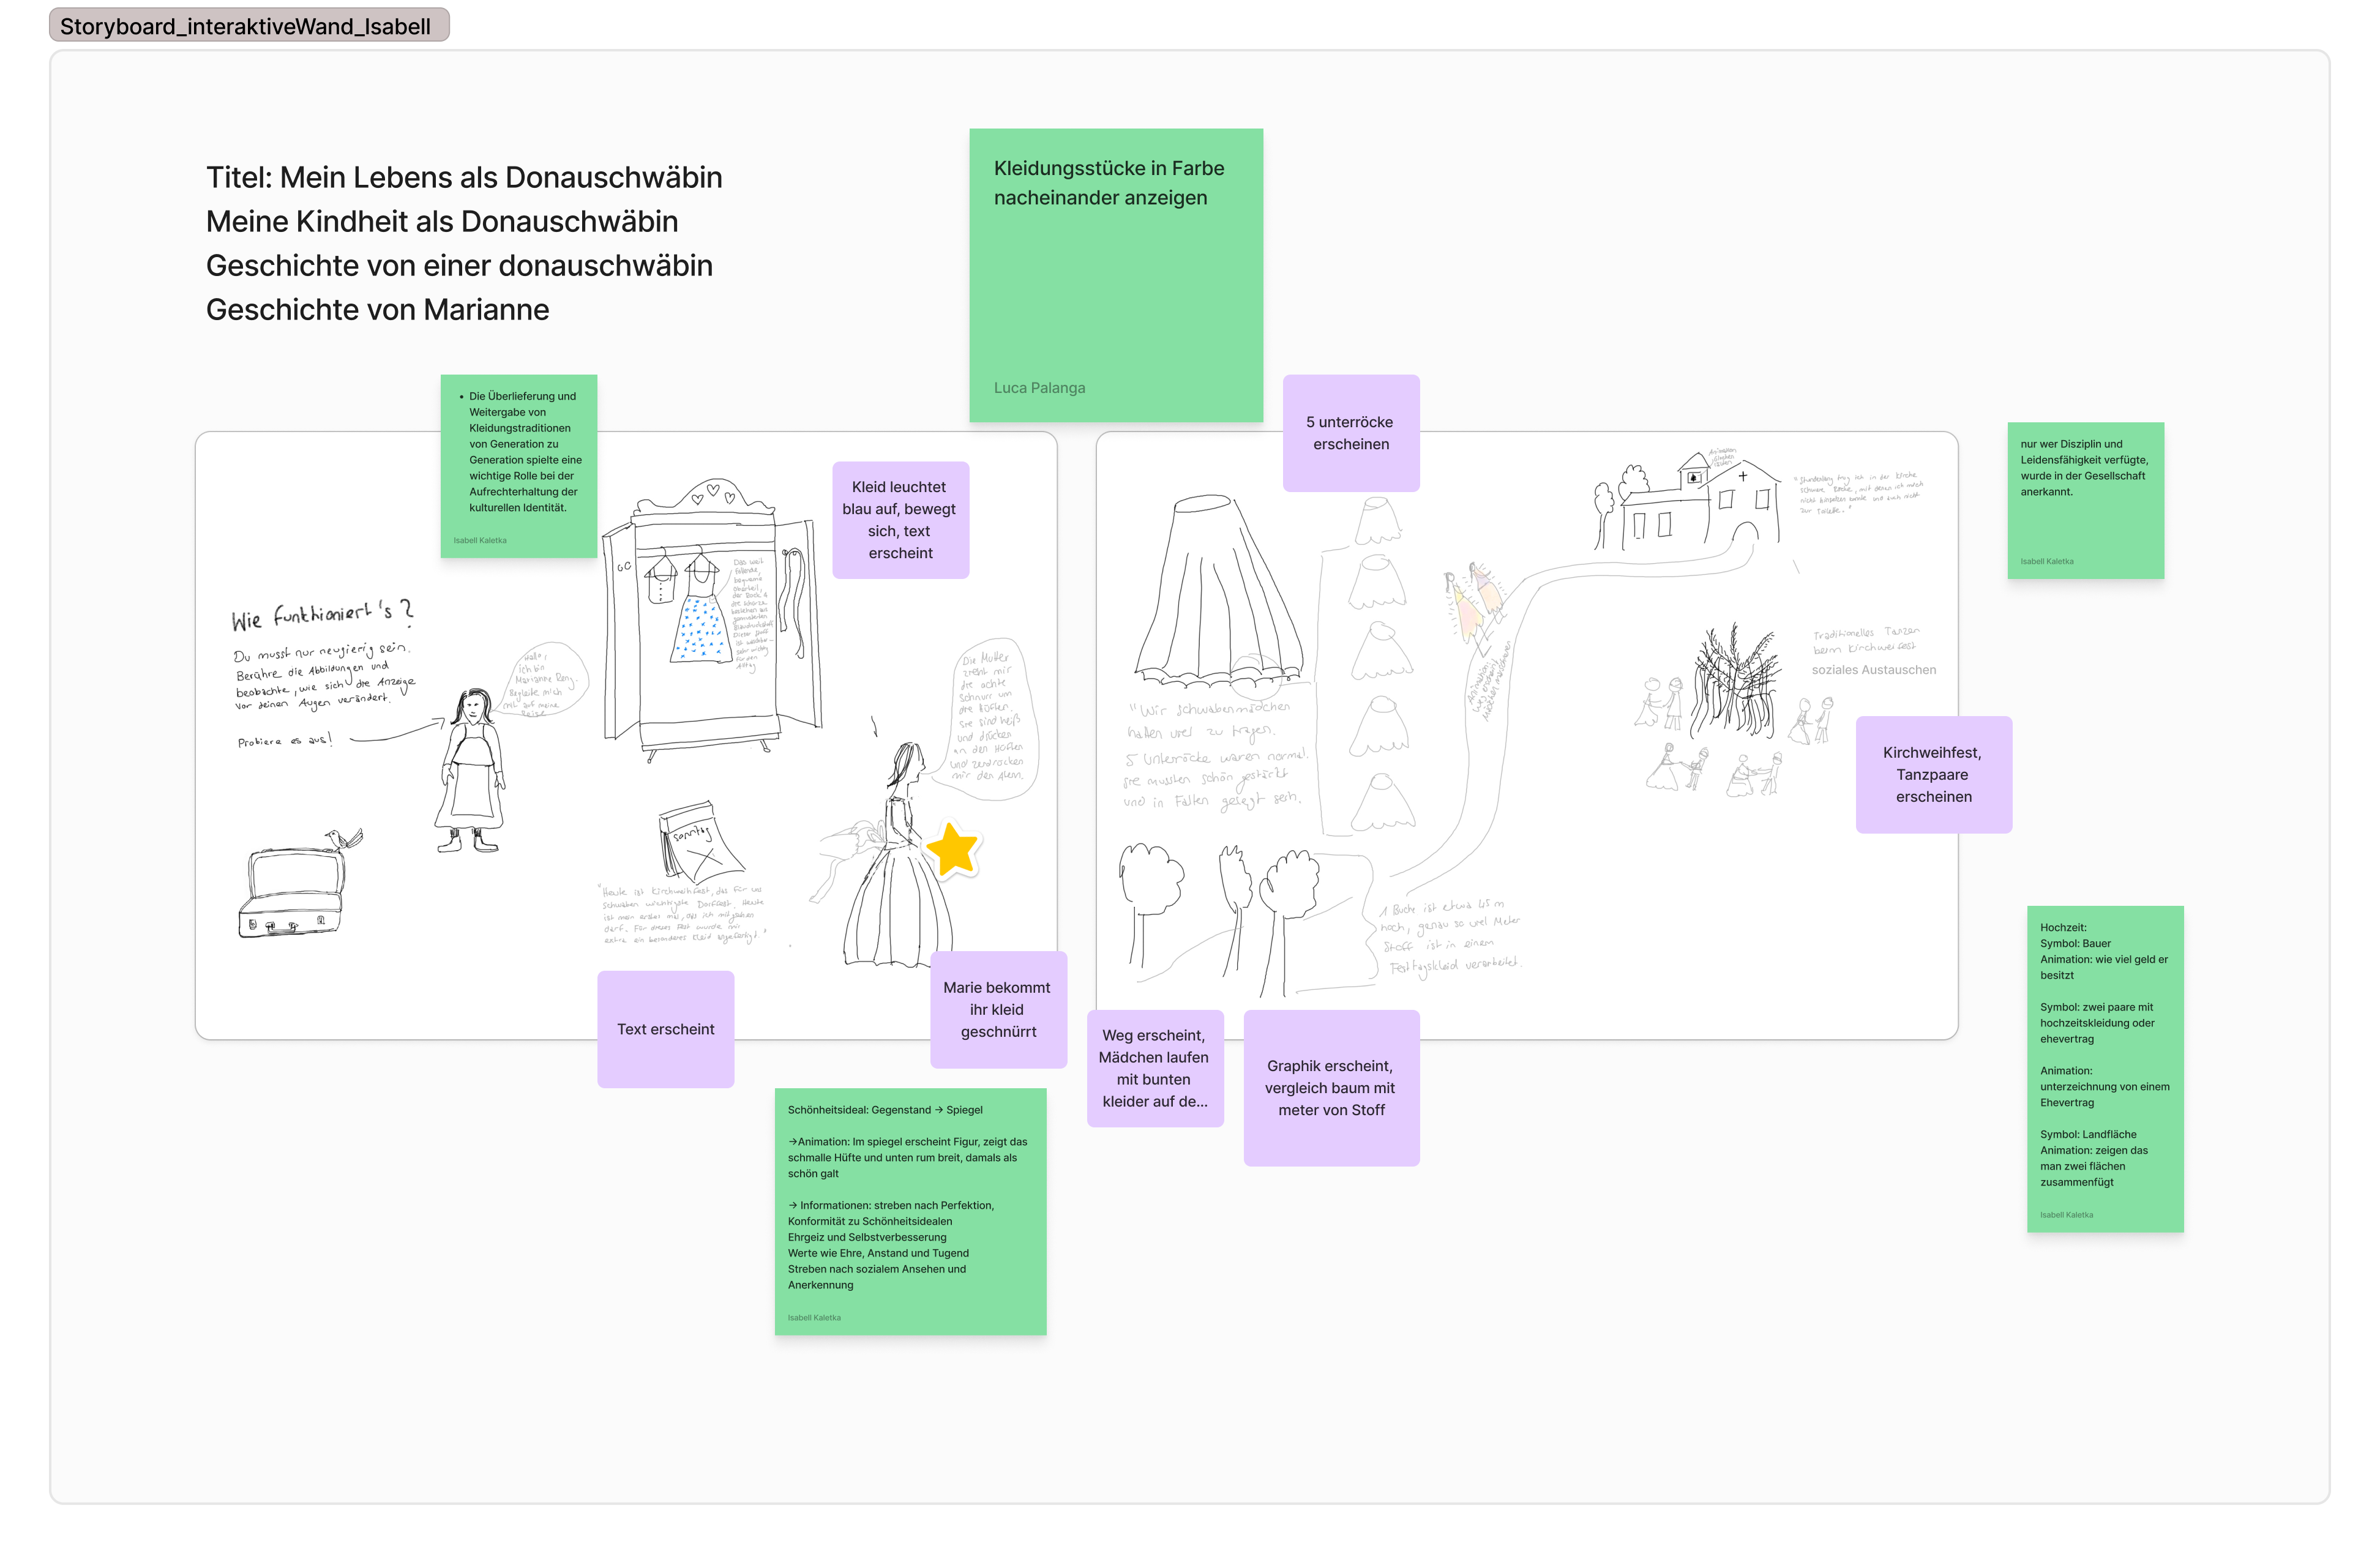Select the large skirt drawing
The image size is (2380, 1554).
pos(1219,592)
